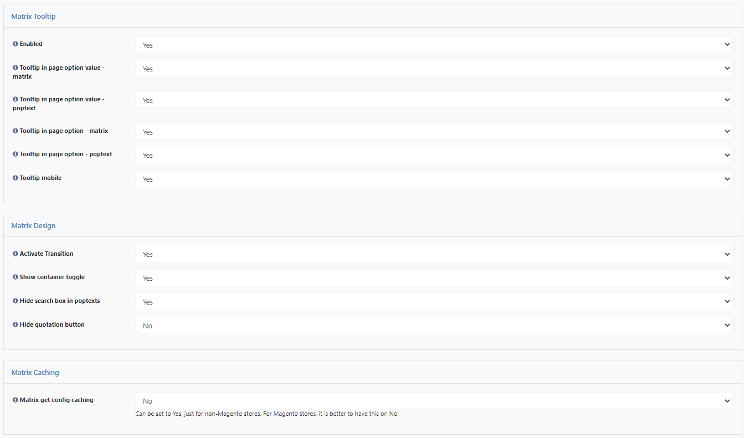Open Matrix get config caching dropdown

[433, 401]
